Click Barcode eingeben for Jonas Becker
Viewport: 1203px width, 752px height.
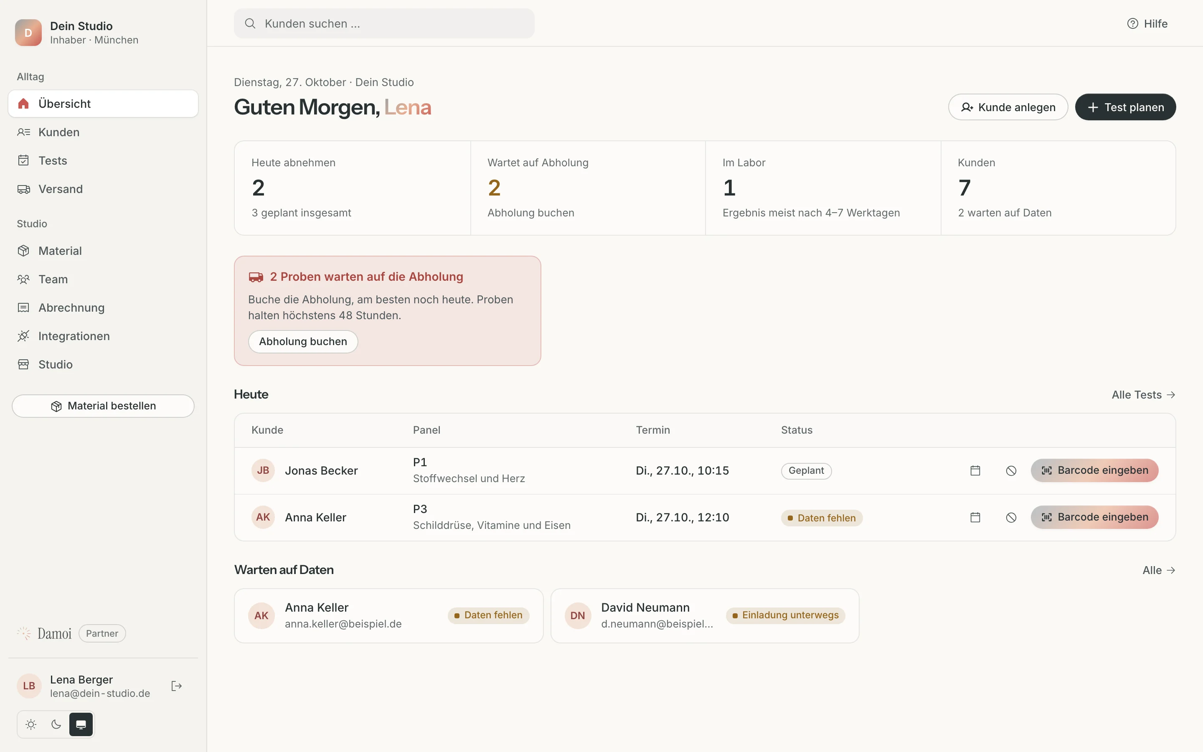(1094, 470)
